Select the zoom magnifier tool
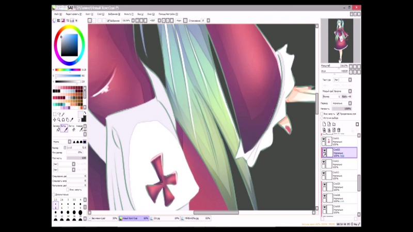The width and height of the screenshot is (413, 232). click(59, 120)
